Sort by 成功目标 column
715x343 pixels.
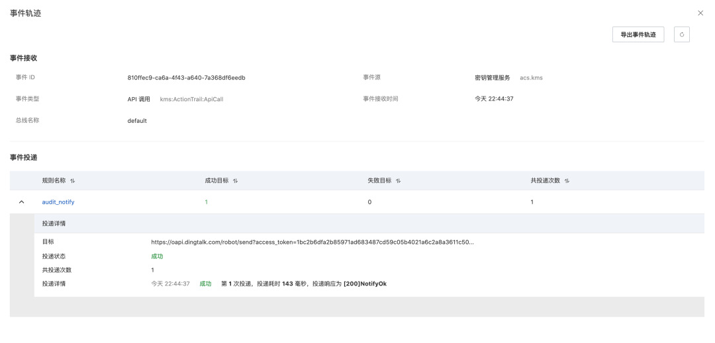tap(235, 180)
